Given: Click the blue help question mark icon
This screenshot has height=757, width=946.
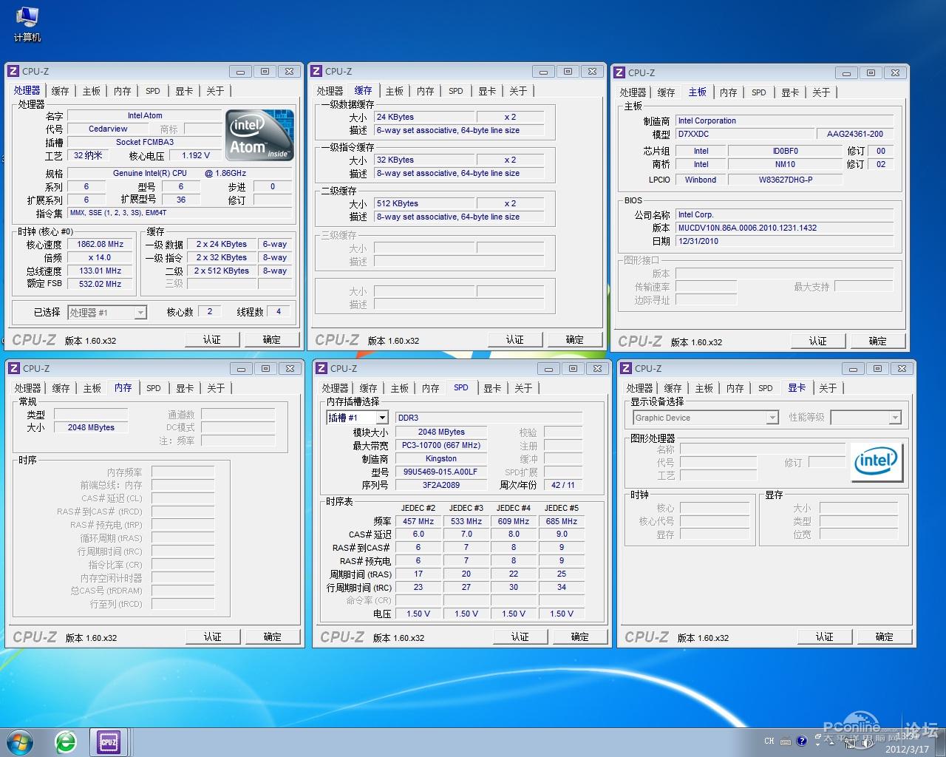Looking at the screenshot, I should pos(802,741).
